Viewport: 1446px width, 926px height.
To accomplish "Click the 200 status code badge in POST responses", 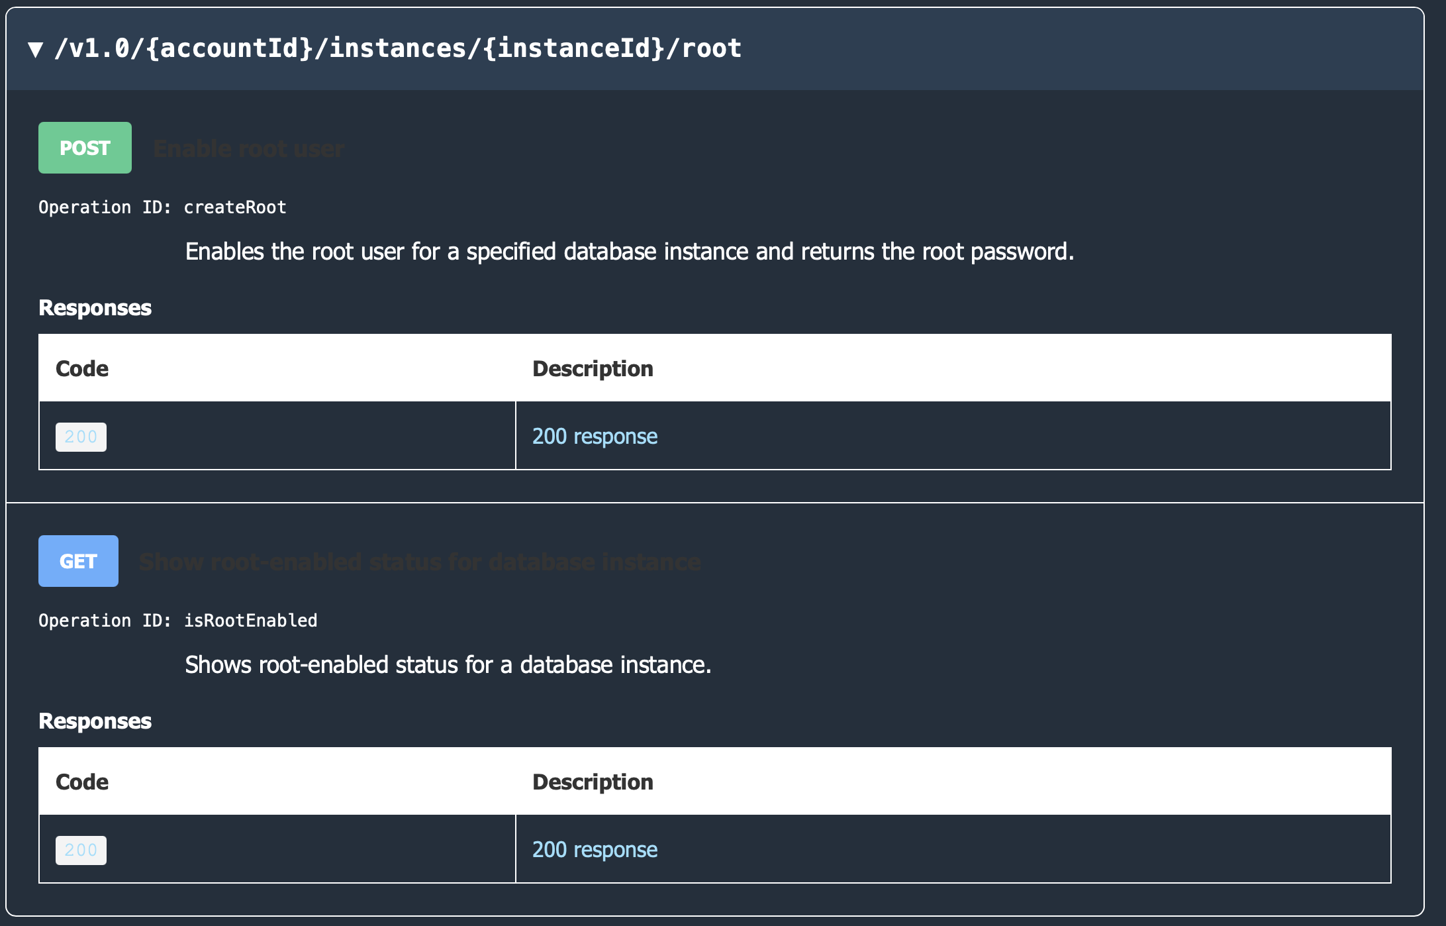I will [x=80, y=436].
